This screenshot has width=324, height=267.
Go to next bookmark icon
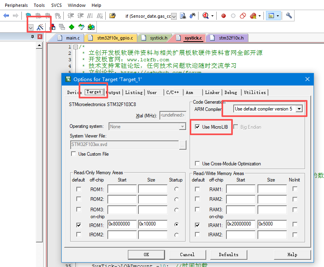coord(48,16)
